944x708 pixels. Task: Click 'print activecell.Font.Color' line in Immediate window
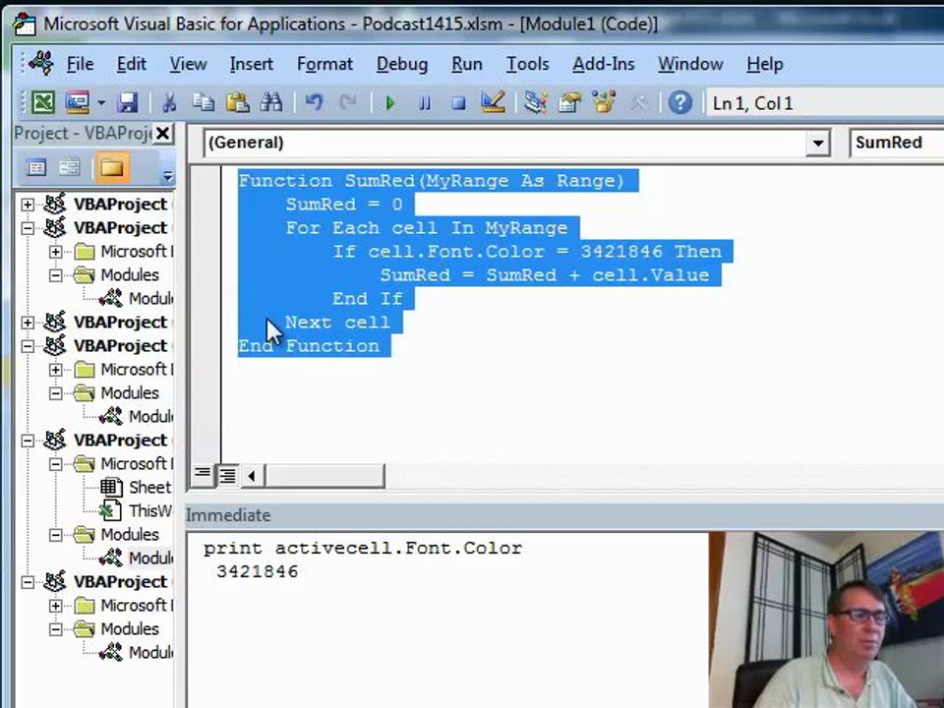[x=363, y=549]
